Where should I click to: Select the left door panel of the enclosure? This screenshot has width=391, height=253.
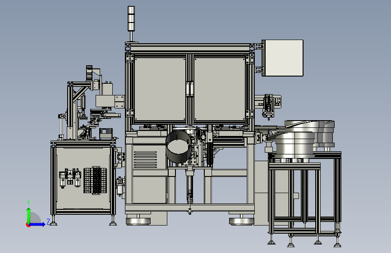160,89
